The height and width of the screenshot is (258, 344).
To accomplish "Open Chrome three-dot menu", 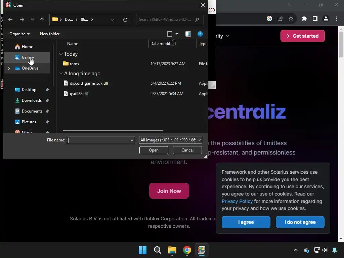I will 337,19.
